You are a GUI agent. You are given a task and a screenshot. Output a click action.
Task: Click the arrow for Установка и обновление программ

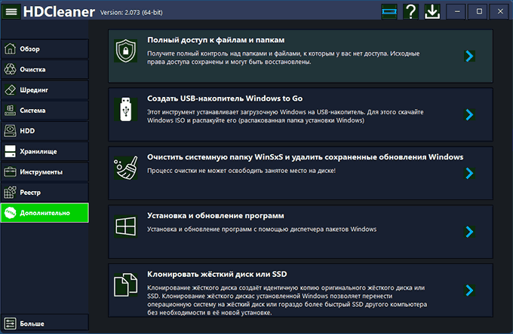click(468, 232)
